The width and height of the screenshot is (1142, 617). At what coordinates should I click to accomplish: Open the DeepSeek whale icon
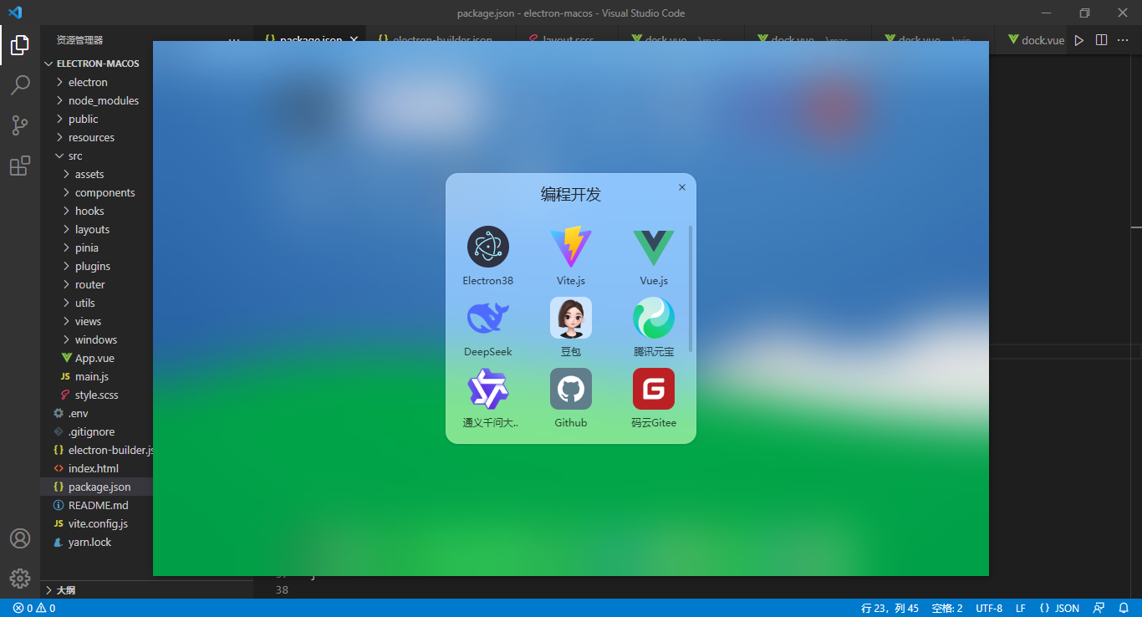488,318
